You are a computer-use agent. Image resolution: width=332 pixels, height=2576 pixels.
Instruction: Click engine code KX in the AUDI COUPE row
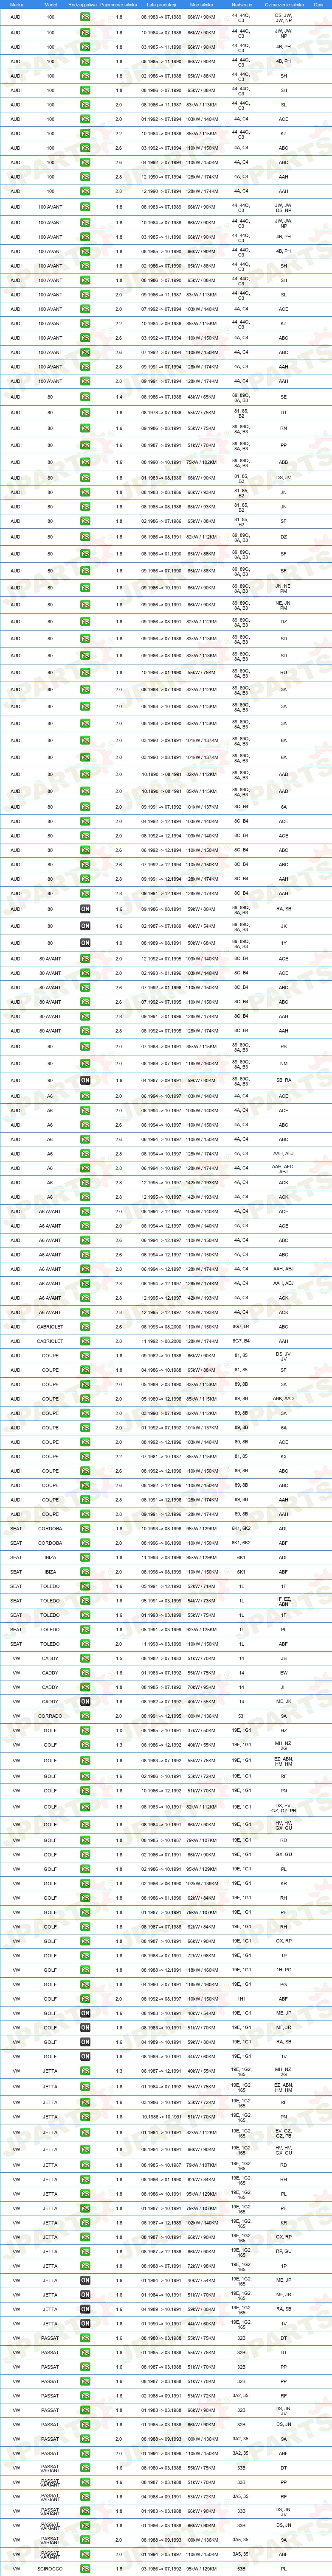(x=283, y=1456)
